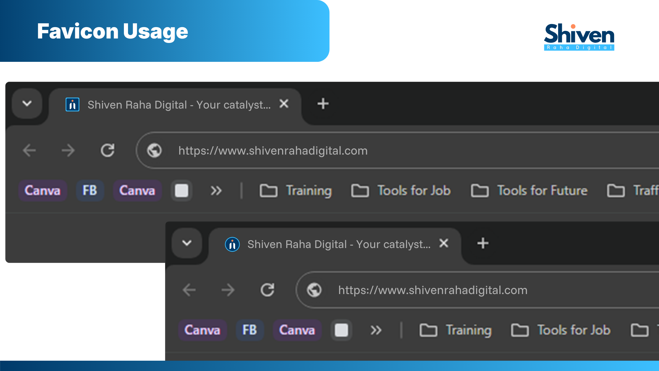659x371 pixels.
Task: Show more bookmarks chevrons in lower browser
Action: coord(376,330)
